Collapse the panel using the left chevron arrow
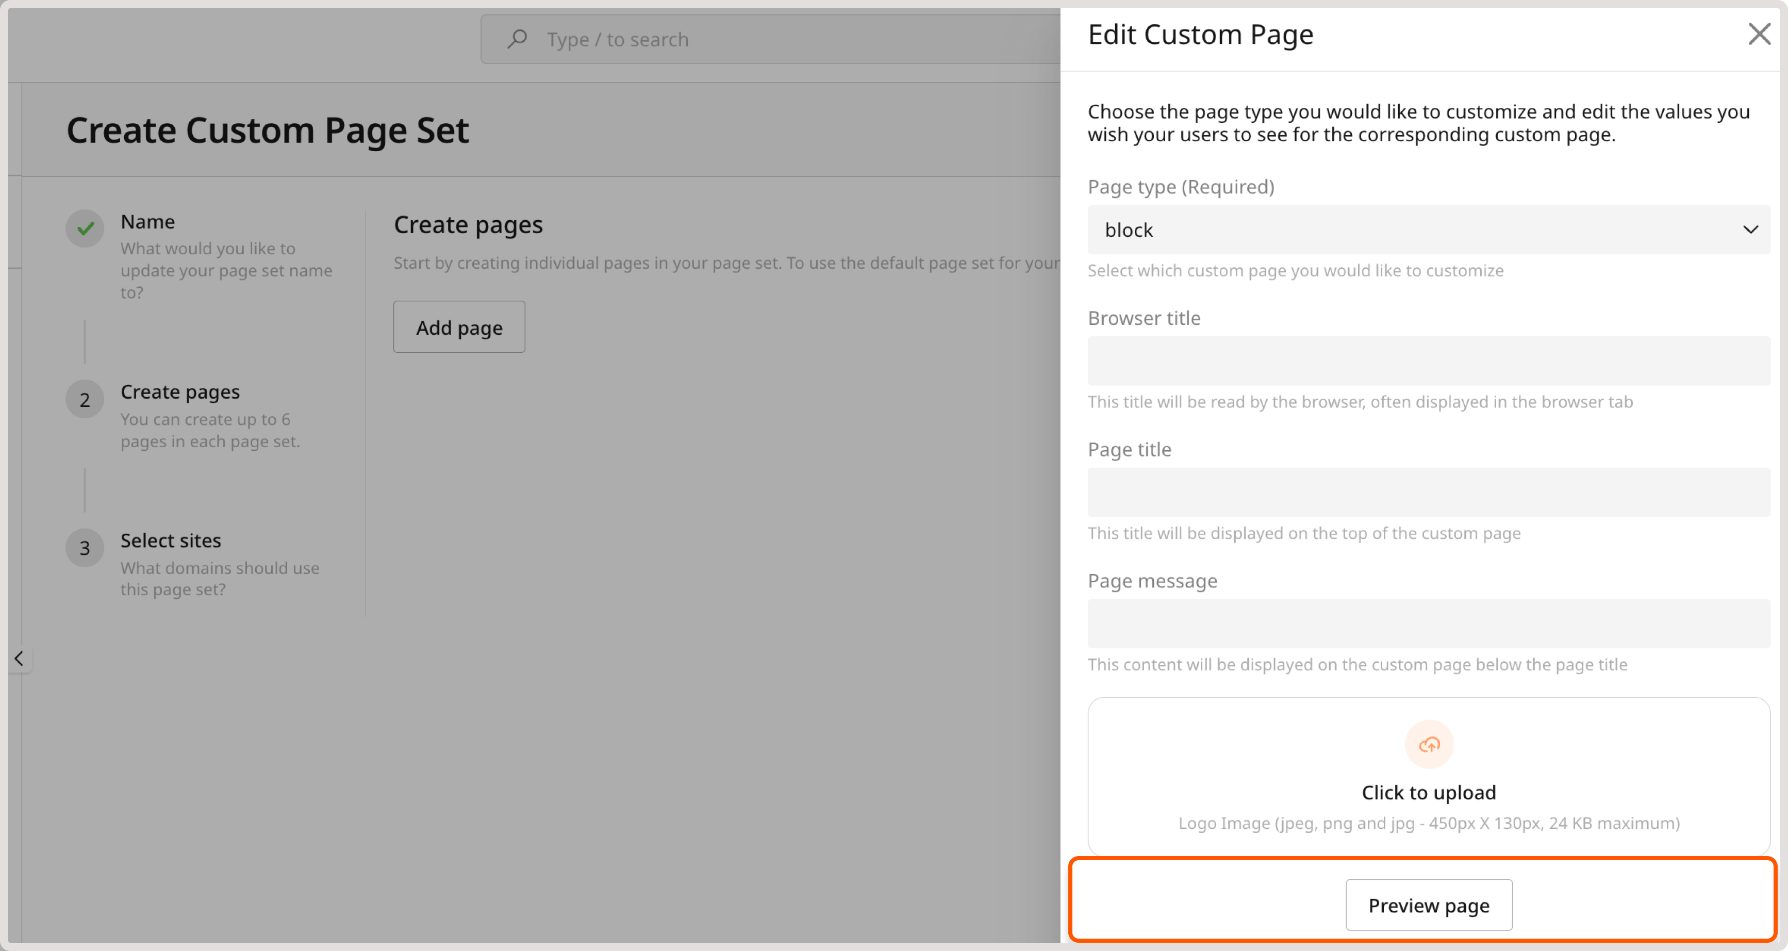Screen dimensions: 1788x951 point(20,659)
